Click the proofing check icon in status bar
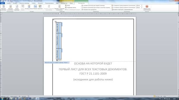This screenshot has width=179, height=100. pyautogui.click(x=20, y=96)
